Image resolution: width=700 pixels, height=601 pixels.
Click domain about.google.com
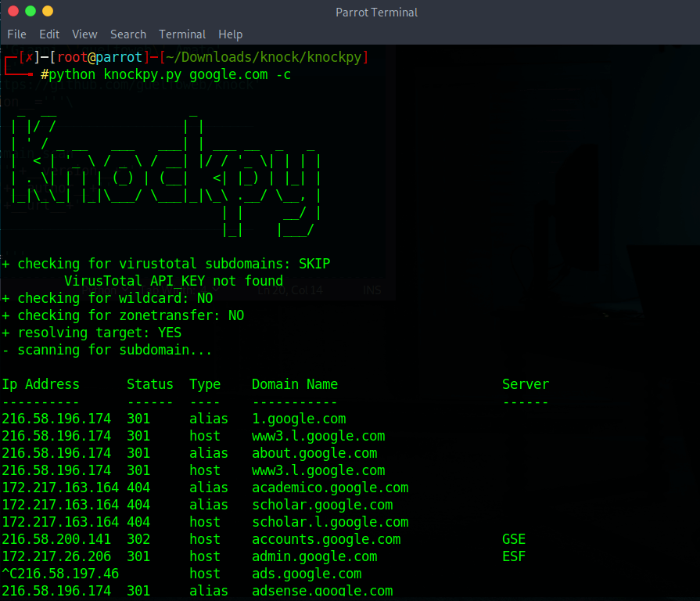(x=314, y=453)
